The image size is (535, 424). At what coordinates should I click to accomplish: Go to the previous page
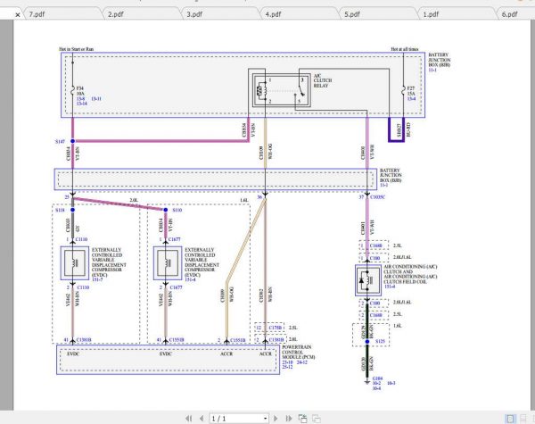202,418
